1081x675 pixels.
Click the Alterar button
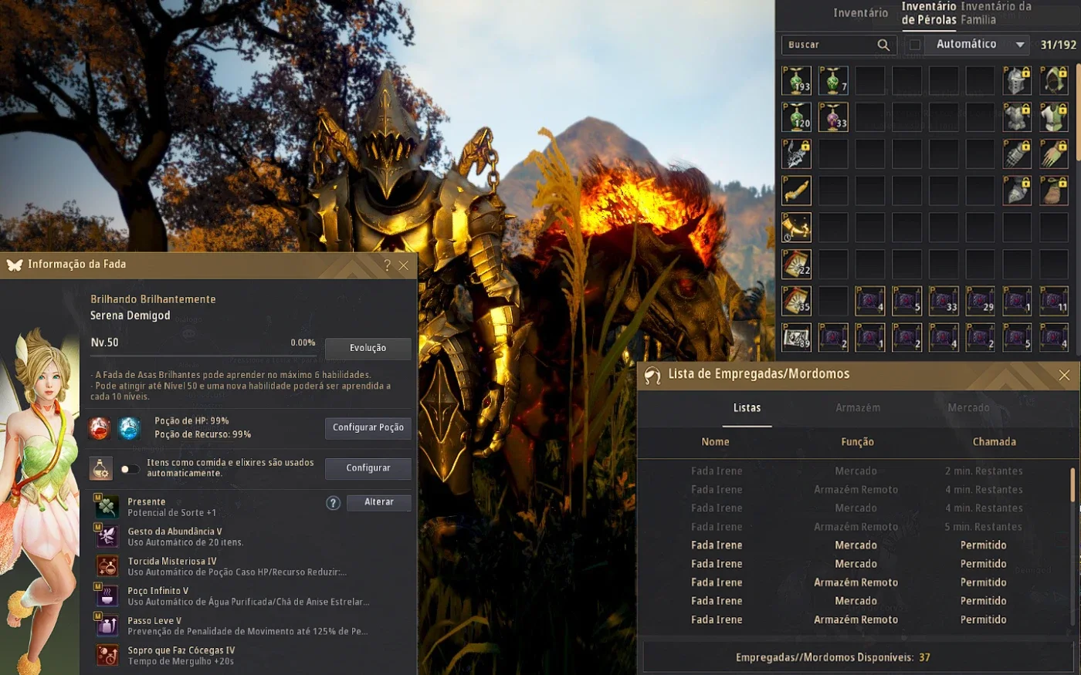[378, 502]
